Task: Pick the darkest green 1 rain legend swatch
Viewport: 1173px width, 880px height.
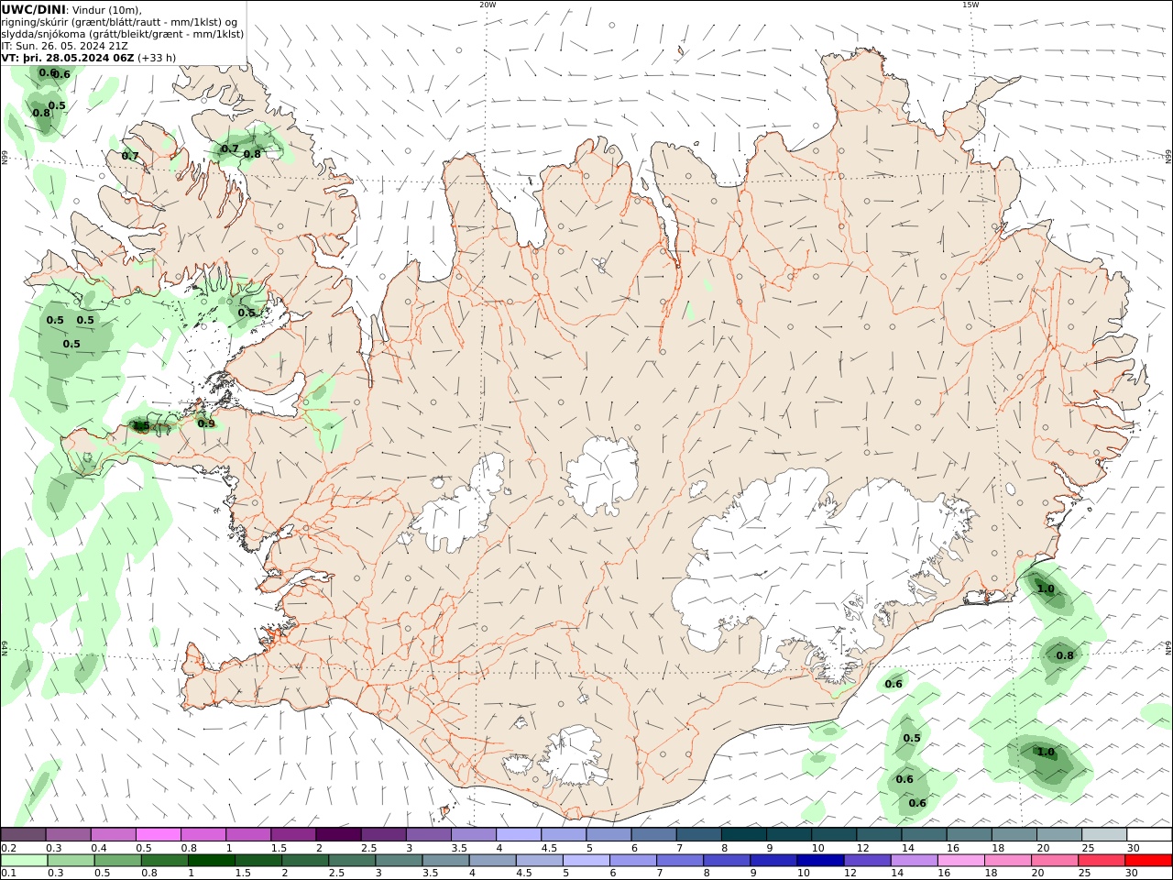Action: [212, 861]
